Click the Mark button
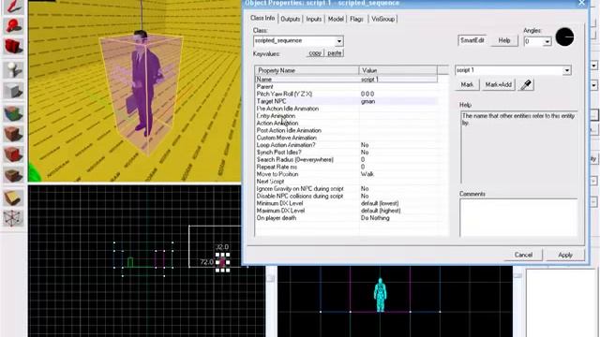Screen dimensions: 600x337 coord(467,85)
